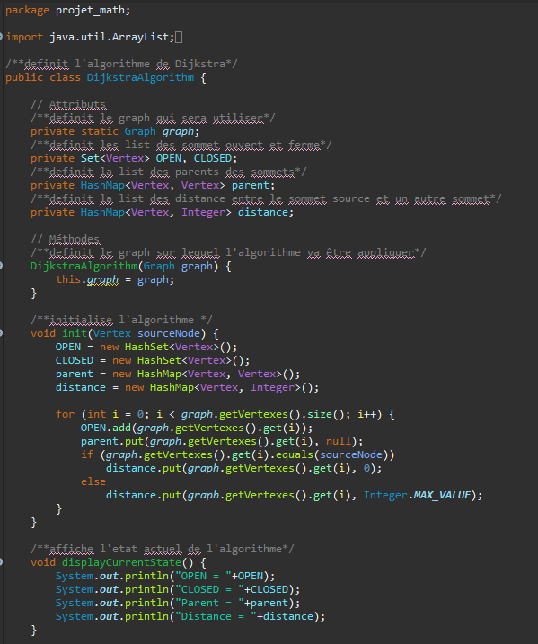This screenshot has height=644, width=538.
Task: Click the parent field name in its HashMap declaration
Action: point(250,185)
